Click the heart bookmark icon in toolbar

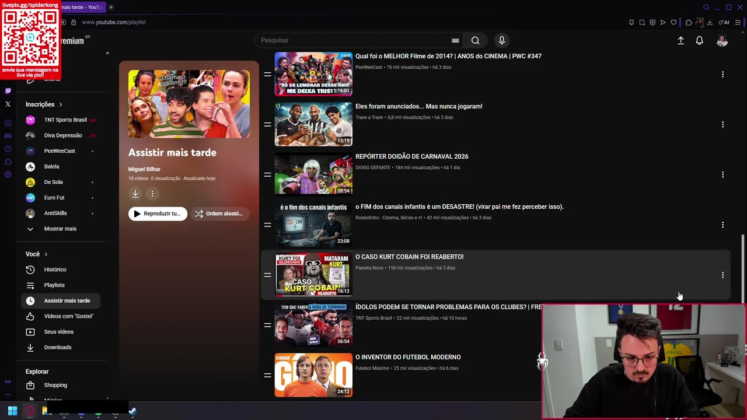[673, 22]
